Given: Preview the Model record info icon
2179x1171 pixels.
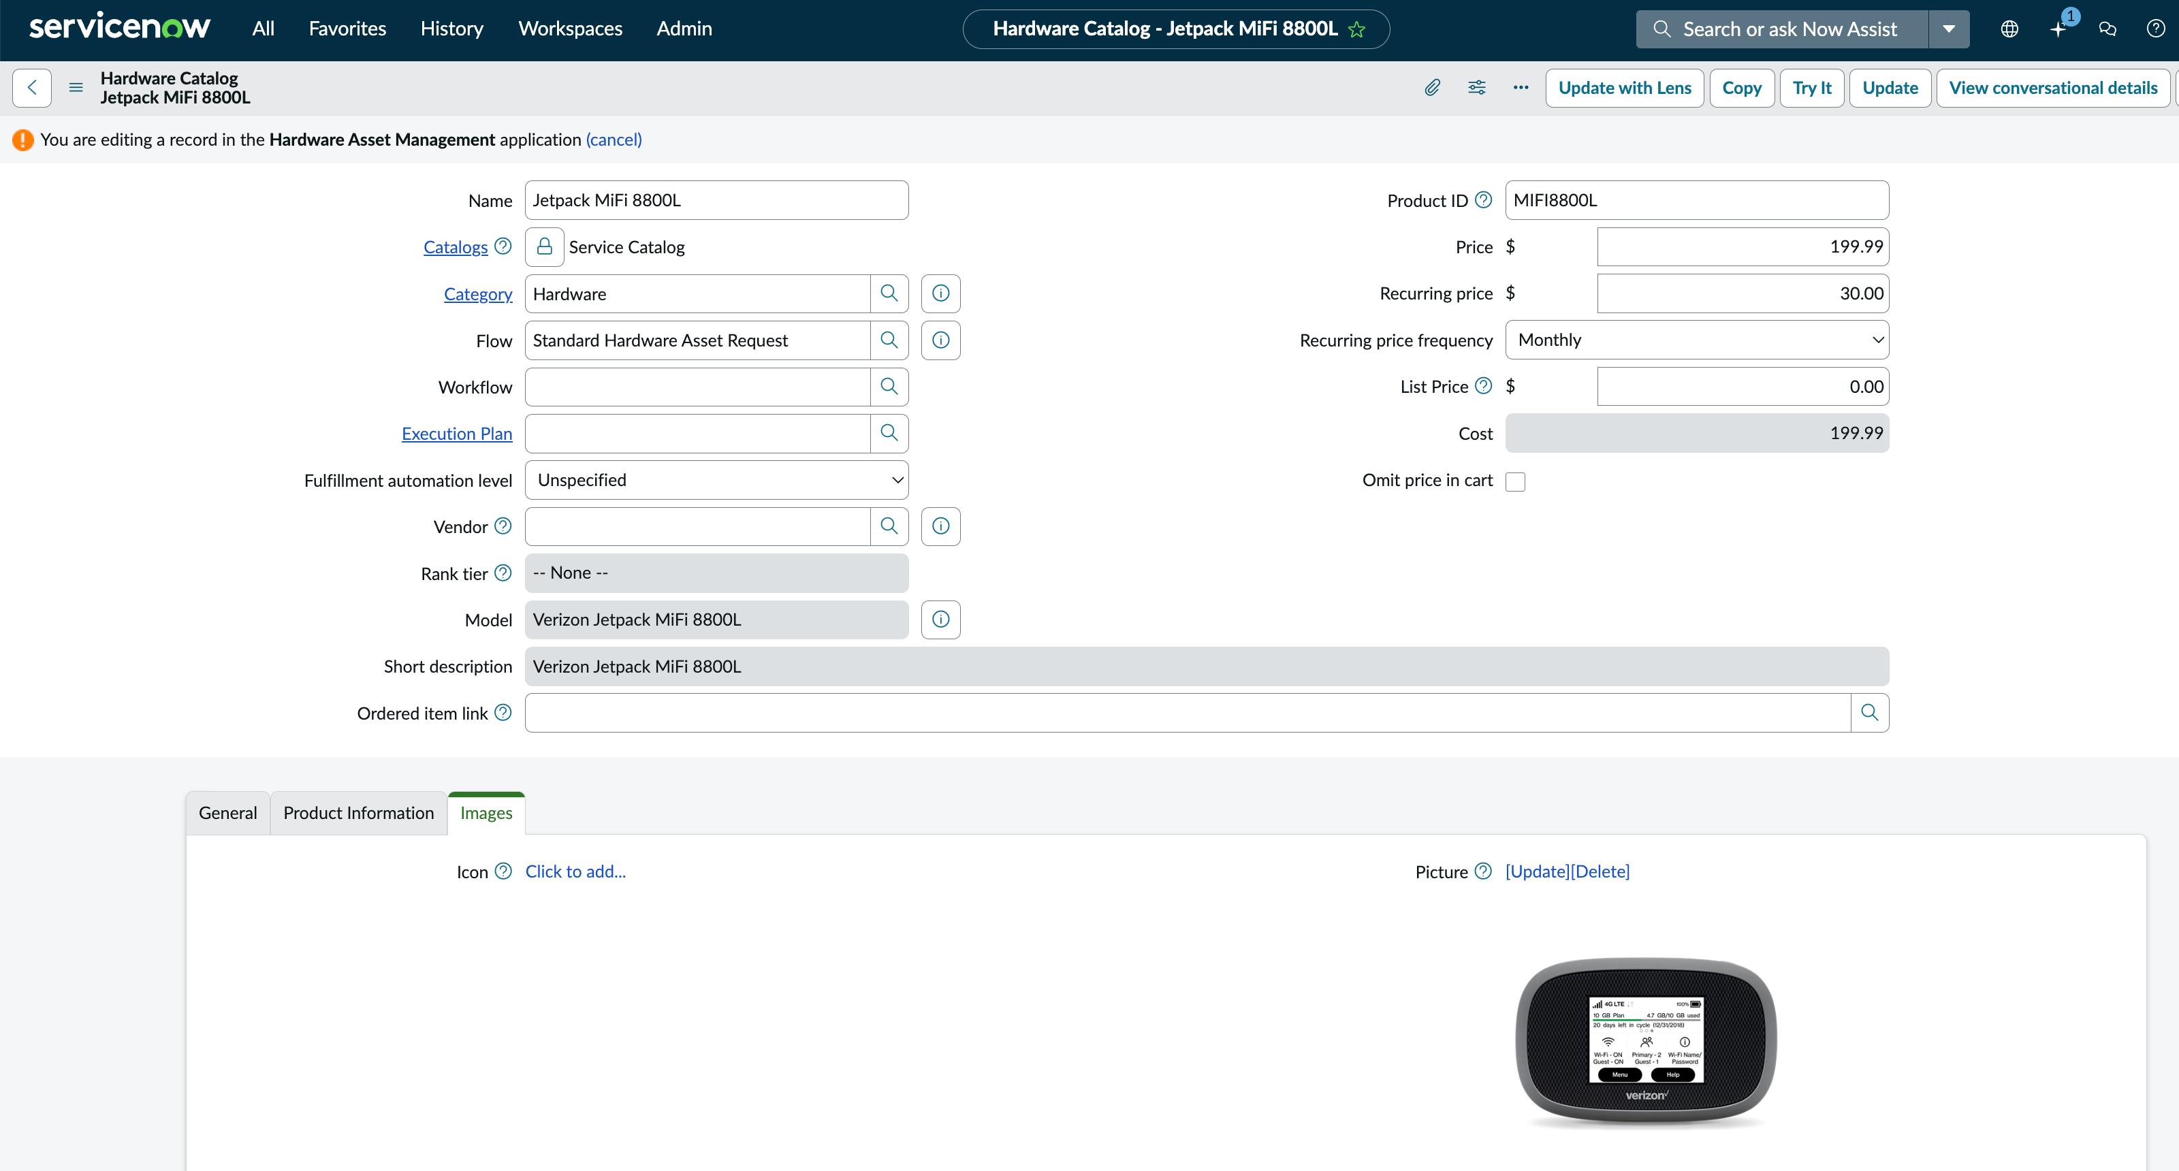Looking at the screenshot, I should tap(940, 620).
